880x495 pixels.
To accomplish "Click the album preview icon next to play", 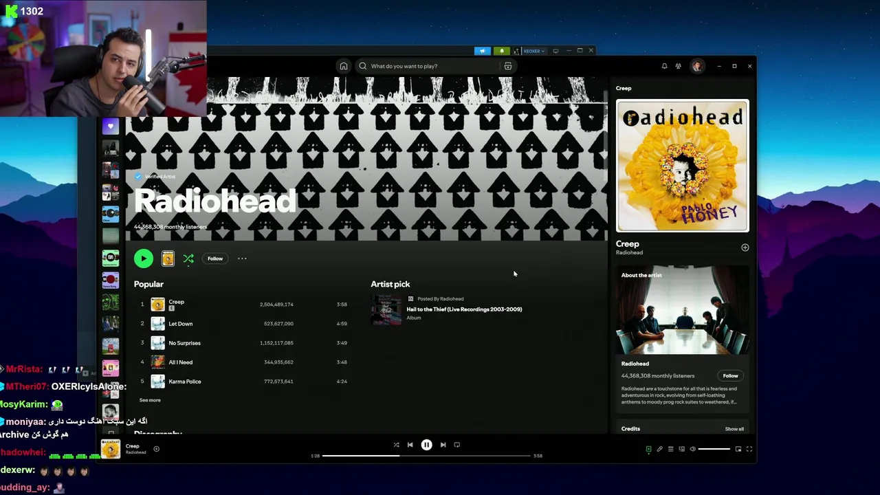I will click(x=168, y=258).
